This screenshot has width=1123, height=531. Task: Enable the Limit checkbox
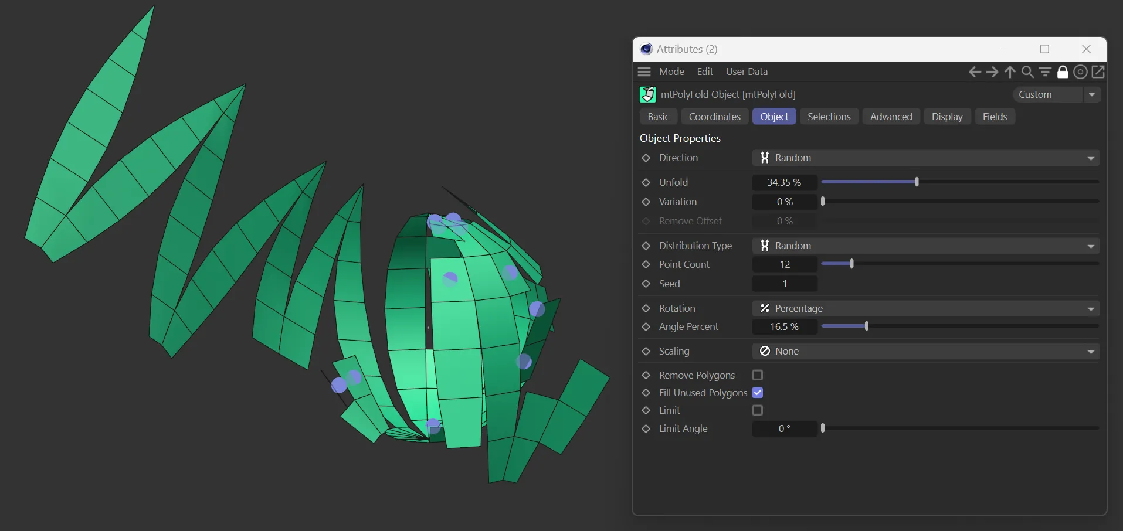758,410
